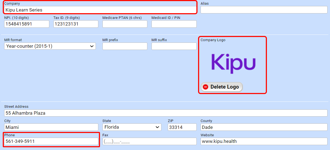This screenshot has width=330, height=150.
Task: Focus the City field containing Miami
Action: coord(51,127)
